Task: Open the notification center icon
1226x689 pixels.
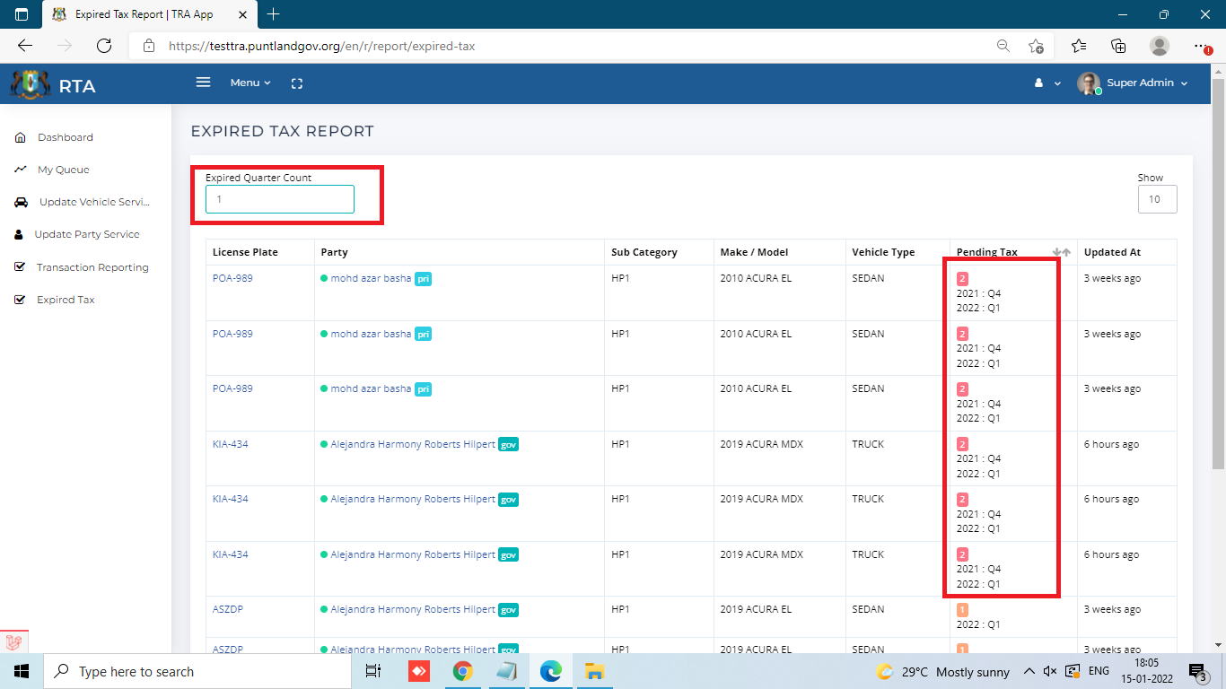Action: click(1197, 672)
